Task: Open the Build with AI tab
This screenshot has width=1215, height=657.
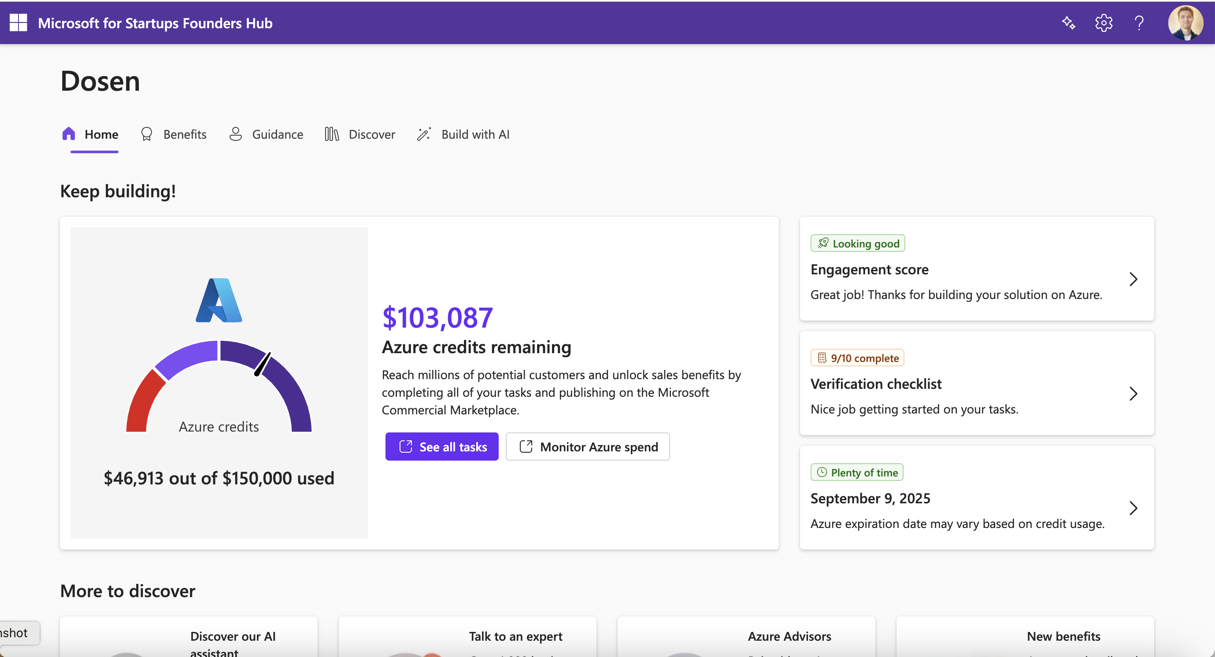Action: [463, 134]
